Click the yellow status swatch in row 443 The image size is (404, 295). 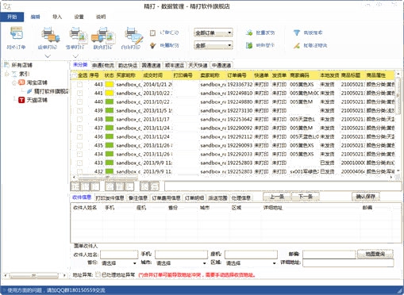(x=110, y=85)
